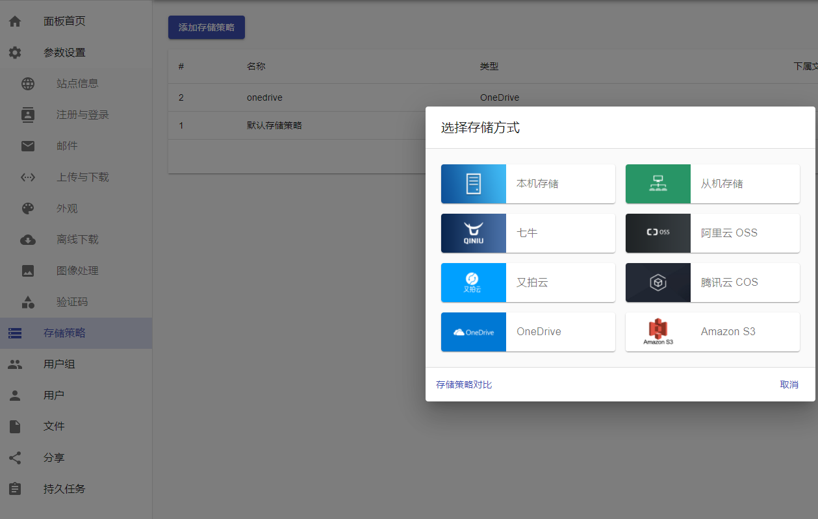Open 上传与下载 settings

click(76, 177)
